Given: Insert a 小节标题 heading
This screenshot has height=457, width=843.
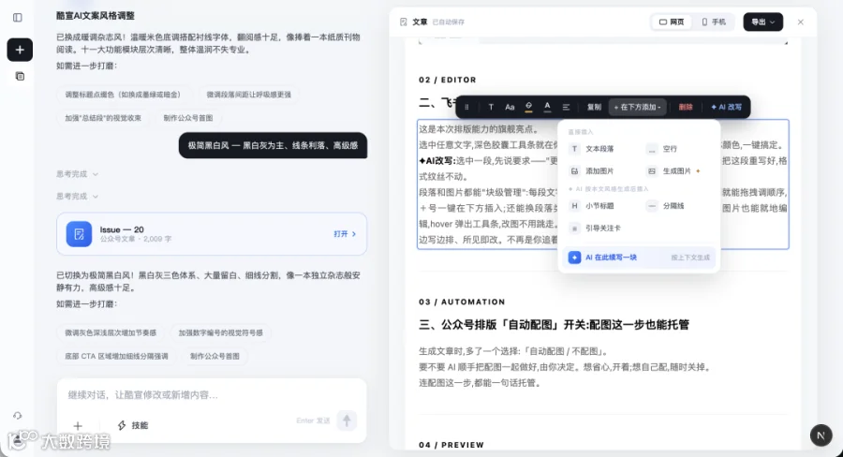Looking at the screenshot, I should click(x=593, y=206).
